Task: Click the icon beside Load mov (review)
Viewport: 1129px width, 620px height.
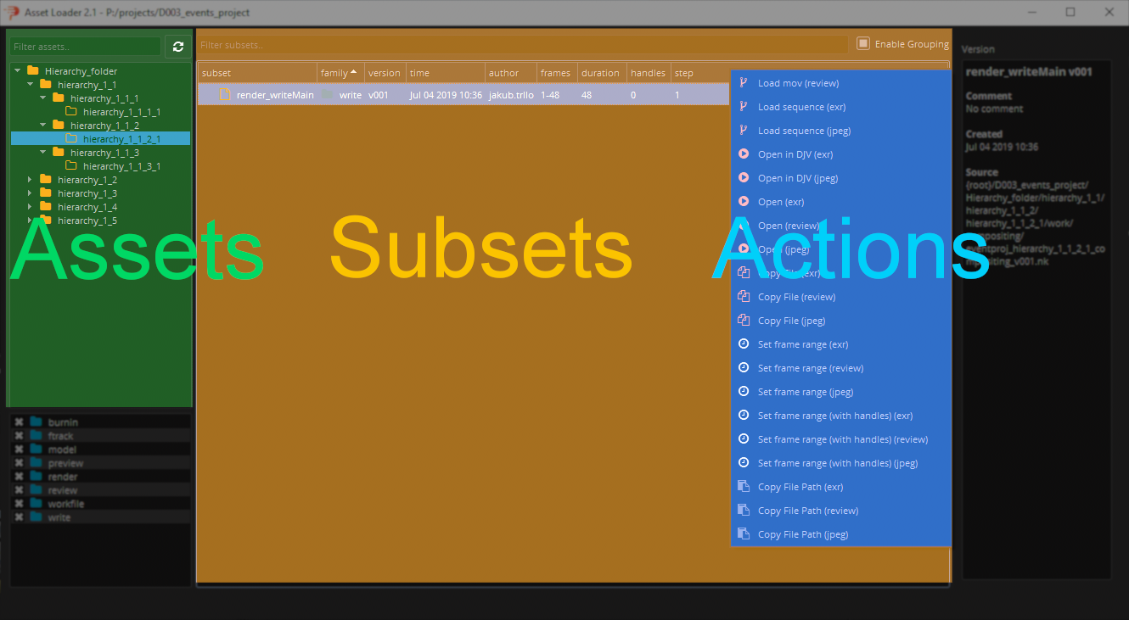Action: (x=744, y=83)
